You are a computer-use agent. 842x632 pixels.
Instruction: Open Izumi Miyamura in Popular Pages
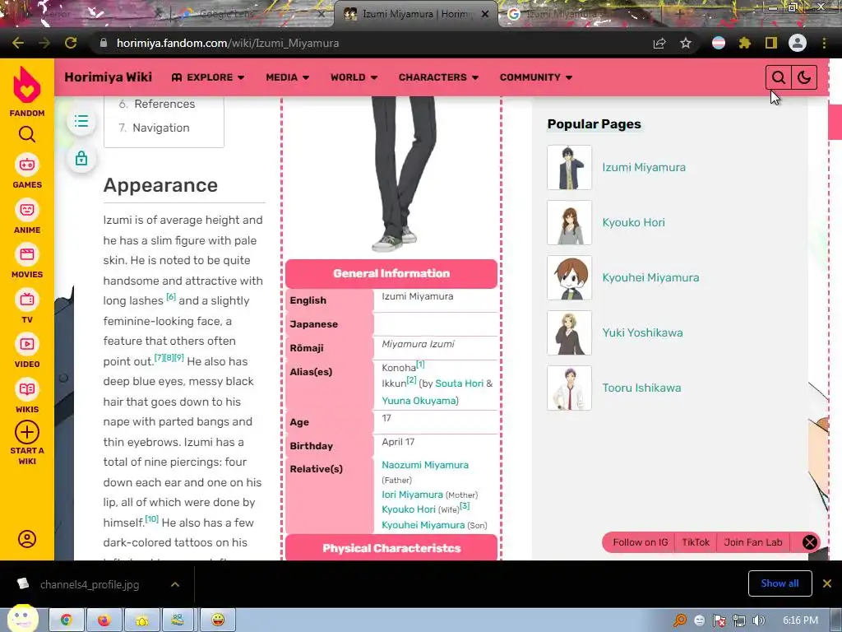point(643,167)
